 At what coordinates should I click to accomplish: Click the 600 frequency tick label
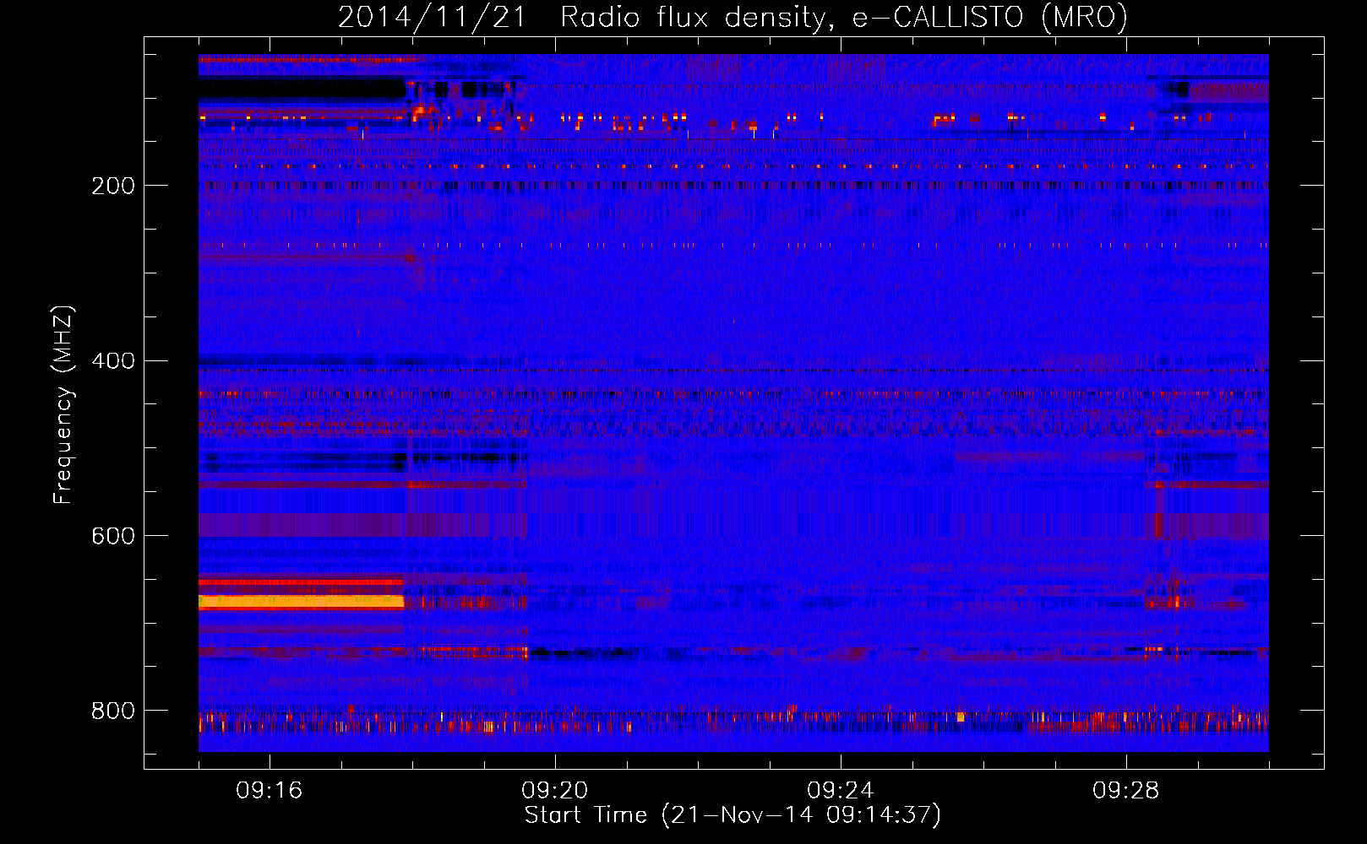(x=113, y=536)
